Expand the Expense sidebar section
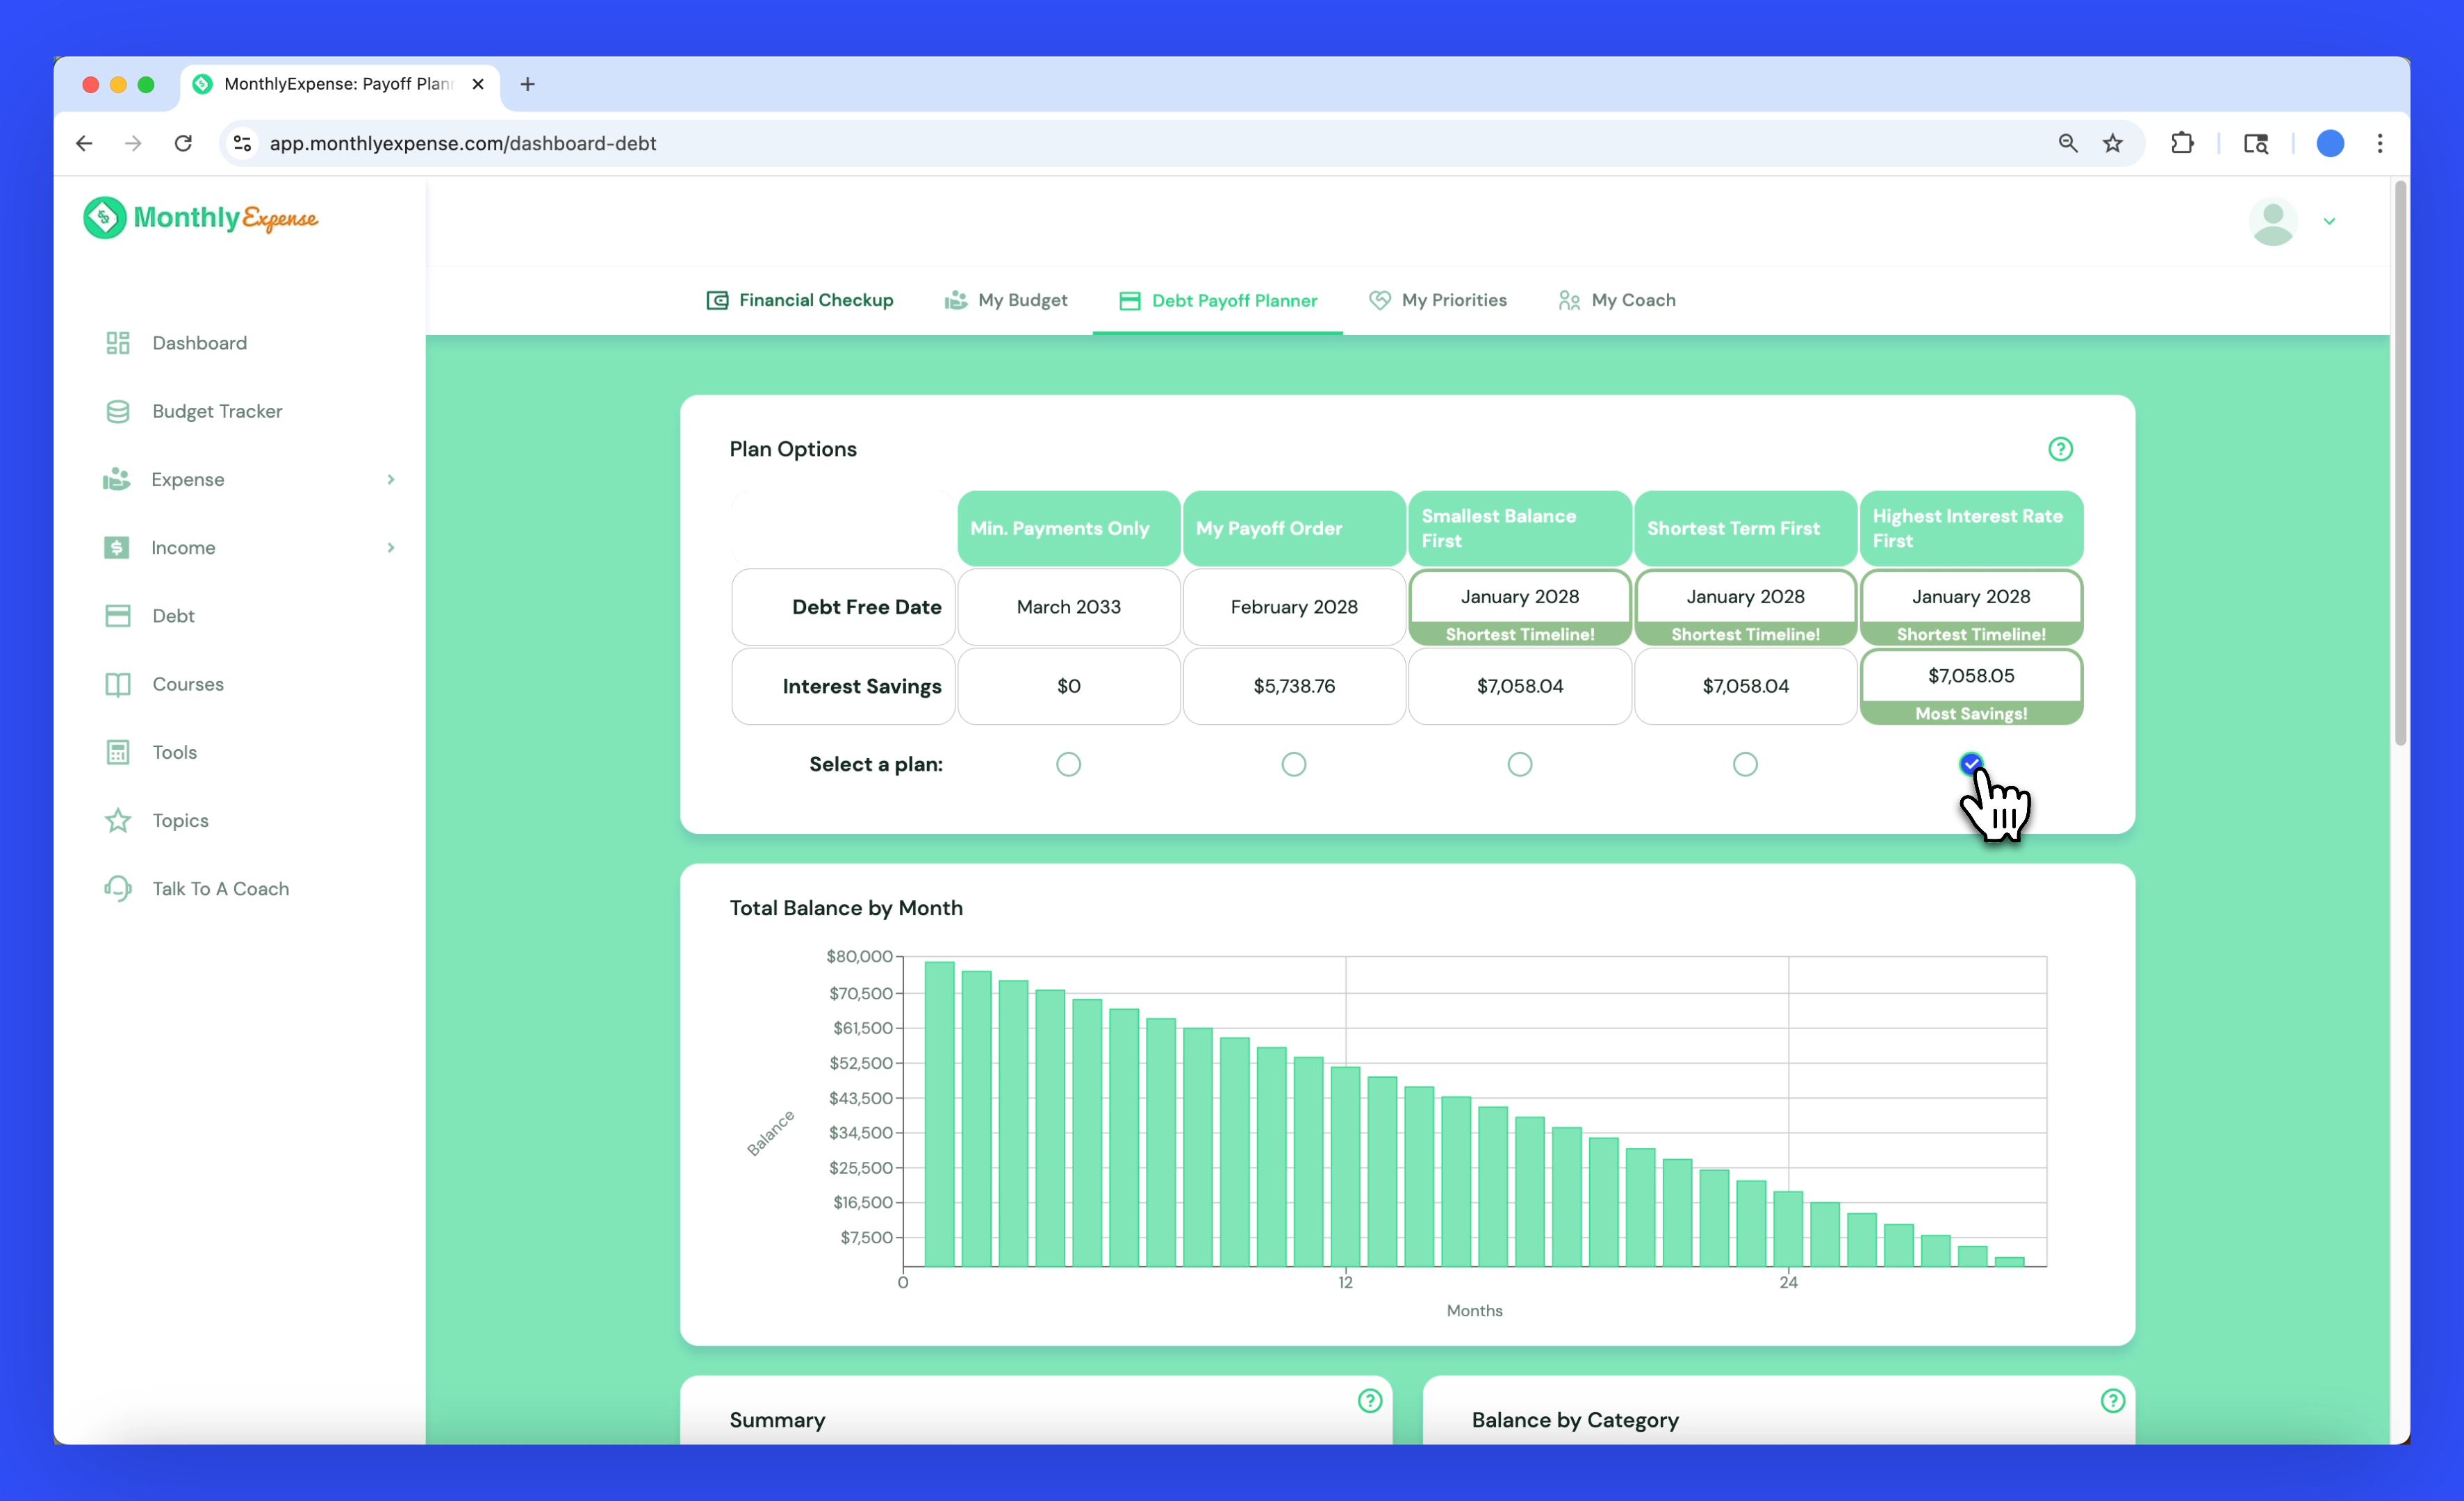This screenshot has height=1501, width=2464. tap(390, 479)
